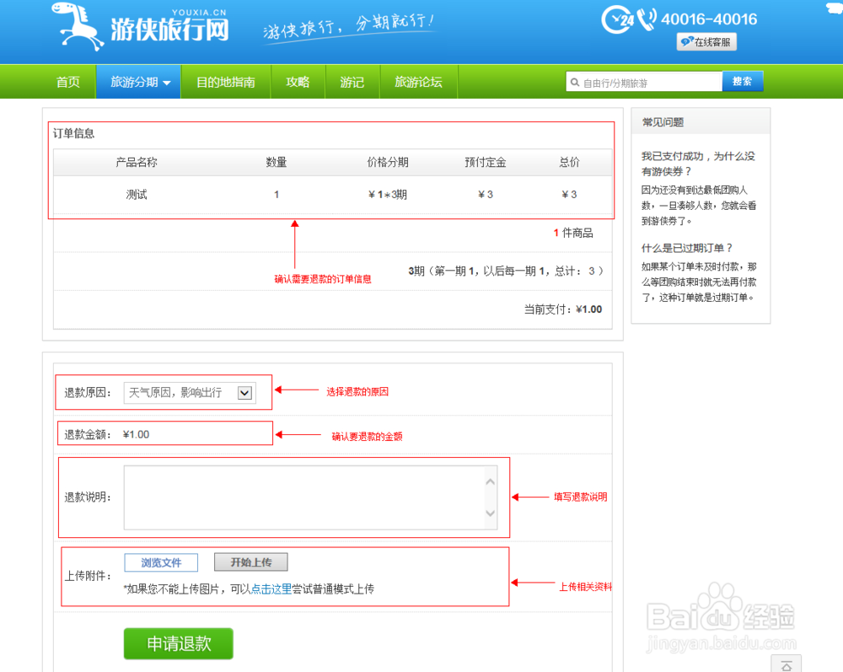This screenshot has width=843, height=672.
Task: Open the 目的地指南 navigation item
Action: click(225, 82)
